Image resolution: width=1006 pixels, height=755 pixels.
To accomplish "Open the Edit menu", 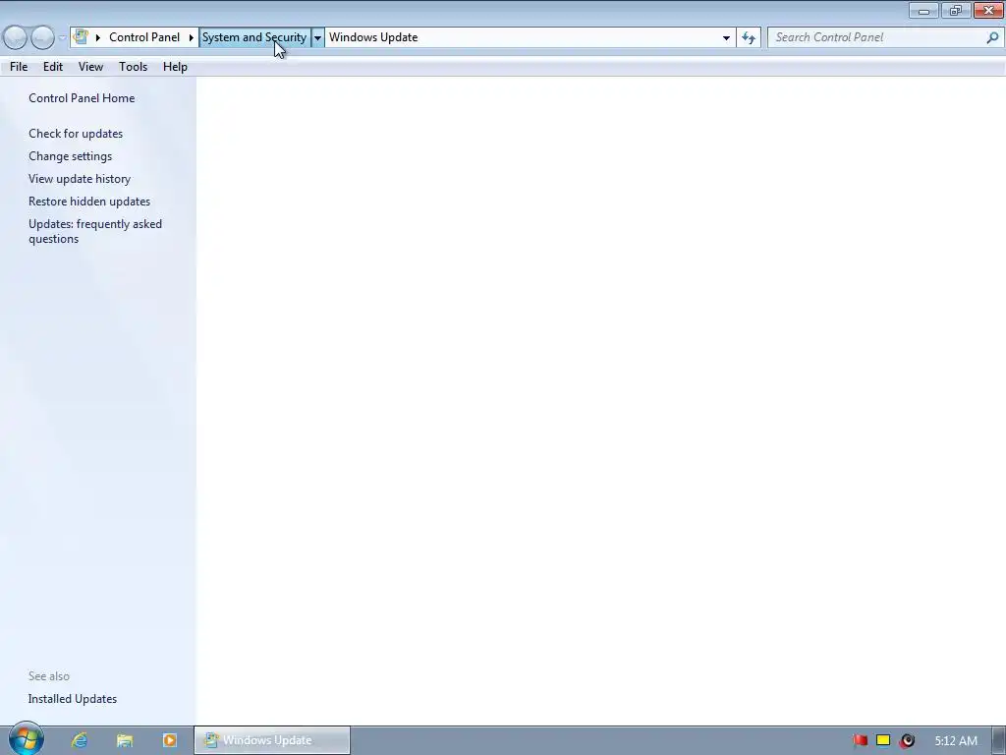I will click(53, 67).
